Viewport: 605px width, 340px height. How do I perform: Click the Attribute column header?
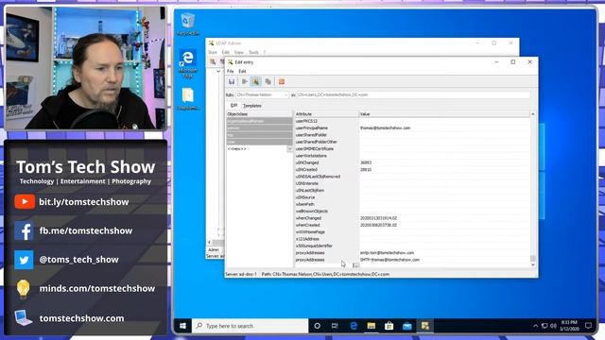click(326, 114)
